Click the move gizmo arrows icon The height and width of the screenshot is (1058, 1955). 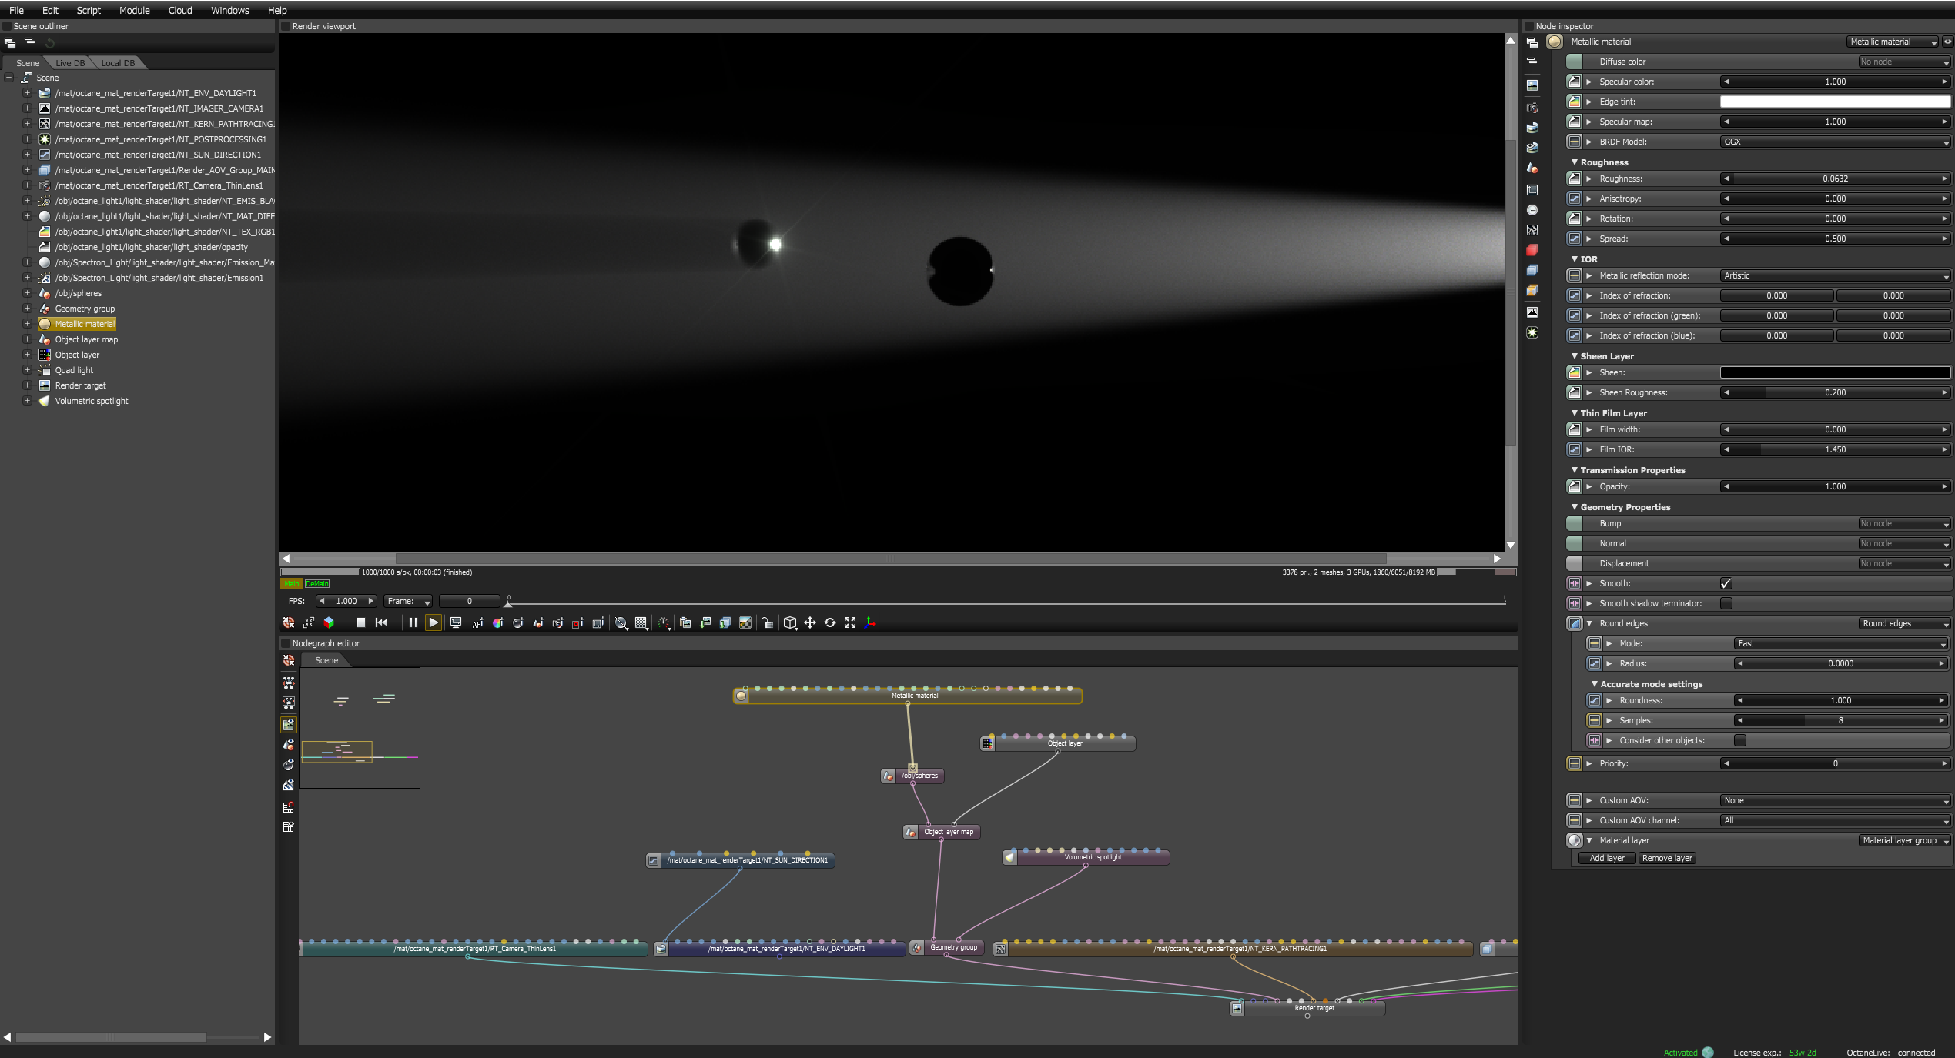click(x=810, y=622)
